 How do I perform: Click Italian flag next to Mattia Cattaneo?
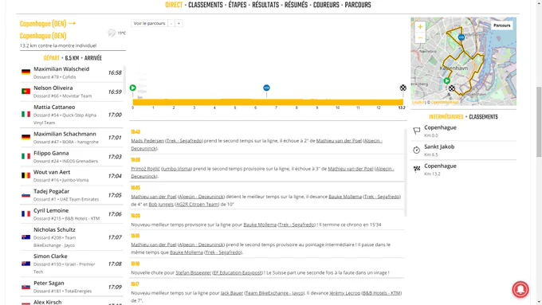26,114
